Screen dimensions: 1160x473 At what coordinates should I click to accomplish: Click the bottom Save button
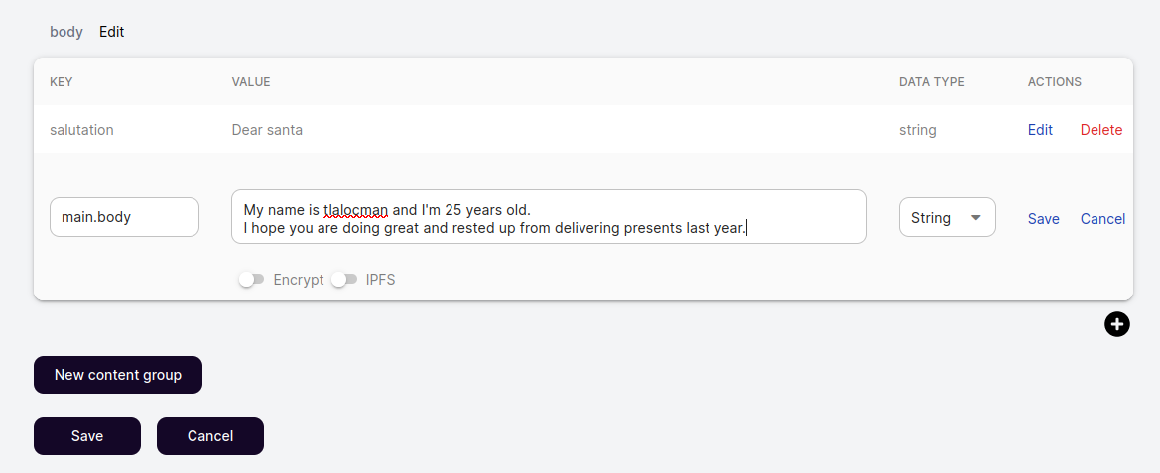(87, 436)
